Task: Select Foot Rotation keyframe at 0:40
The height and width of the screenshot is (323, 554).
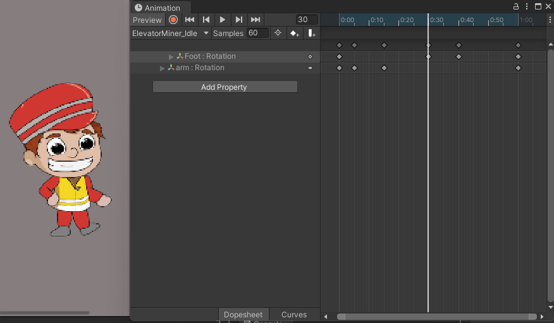Action: (x=459, y=56)
